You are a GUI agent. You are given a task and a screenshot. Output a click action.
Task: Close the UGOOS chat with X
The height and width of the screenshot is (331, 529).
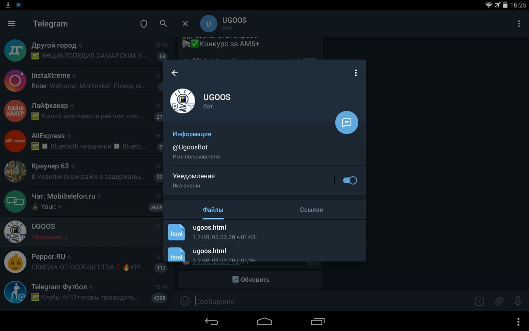[x=185, y=24]
